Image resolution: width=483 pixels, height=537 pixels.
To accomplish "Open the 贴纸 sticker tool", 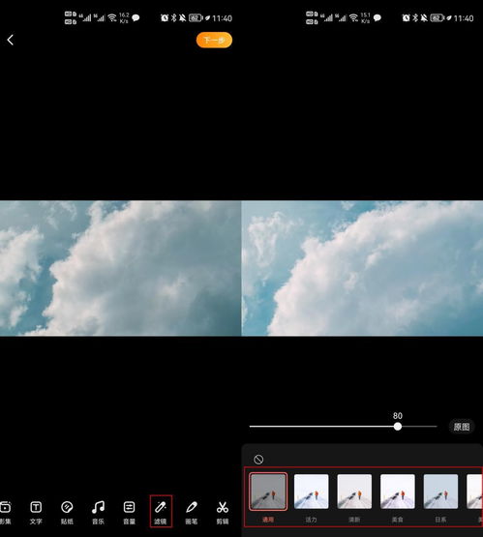I will [x=67, y=513].
